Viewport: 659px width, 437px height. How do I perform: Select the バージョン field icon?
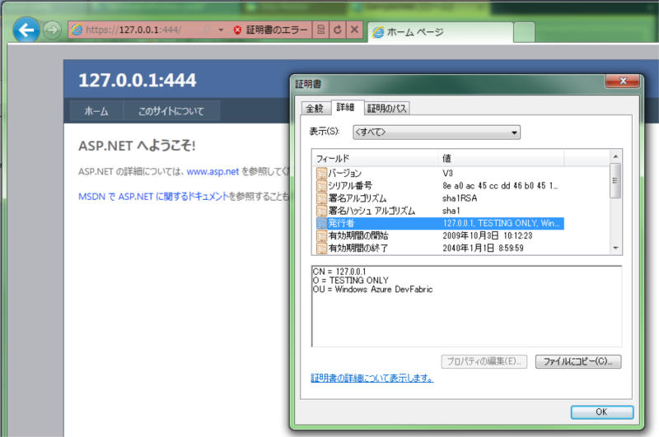click(x=321, y=173)
